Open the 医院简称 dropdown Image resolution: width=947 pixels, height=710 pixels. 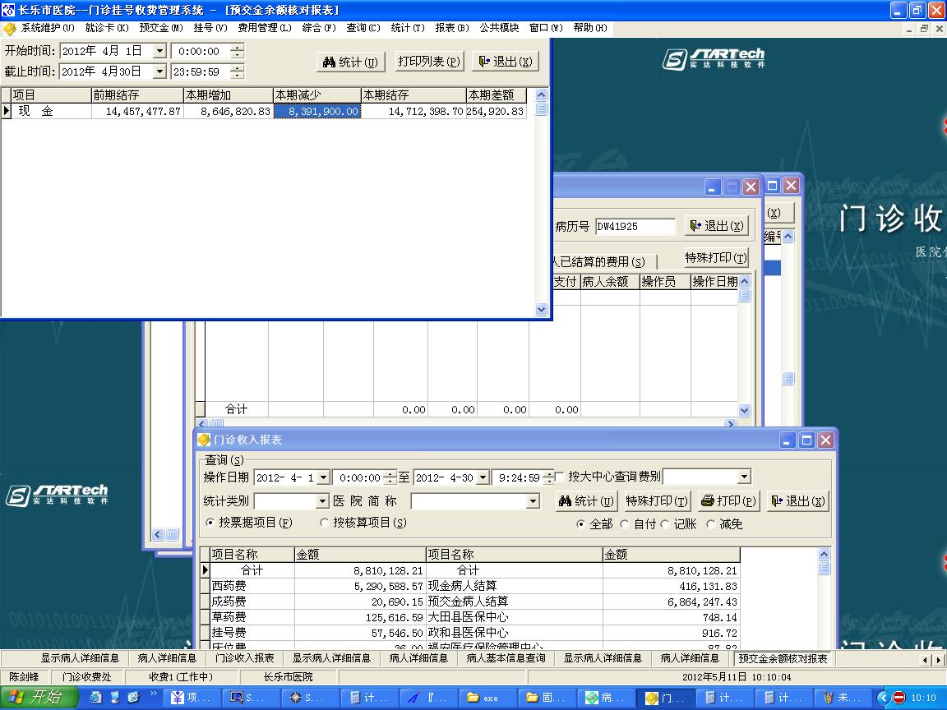point(533,501)
